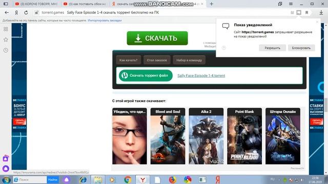Viewport: 328px width, 184px height.
Task: Launch Alice from the Windows taskbar
Action: pyautogui.click(x=67, y=180)
